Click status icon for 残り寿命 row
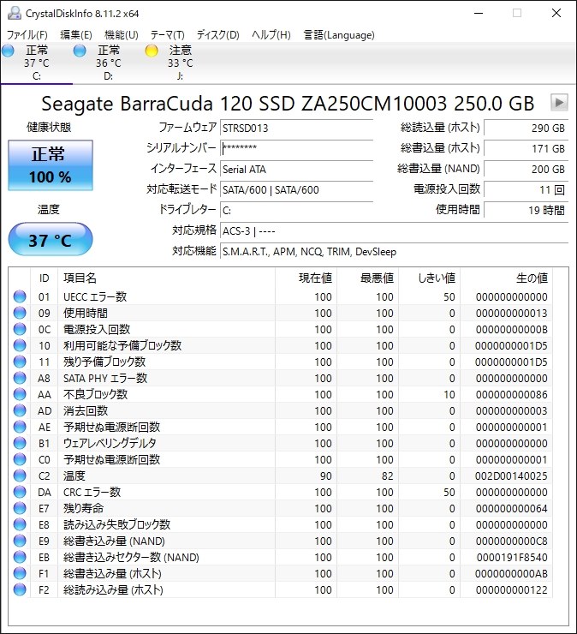Image resolution: width=577 pixels, height=634 pixels. pos(20,508)
